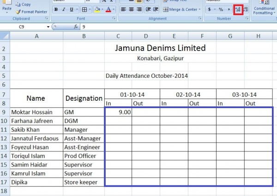The height and width of the screenshot is (196, 277).
Task: Click the Increase Decimal button
Action: click(238, 10)
